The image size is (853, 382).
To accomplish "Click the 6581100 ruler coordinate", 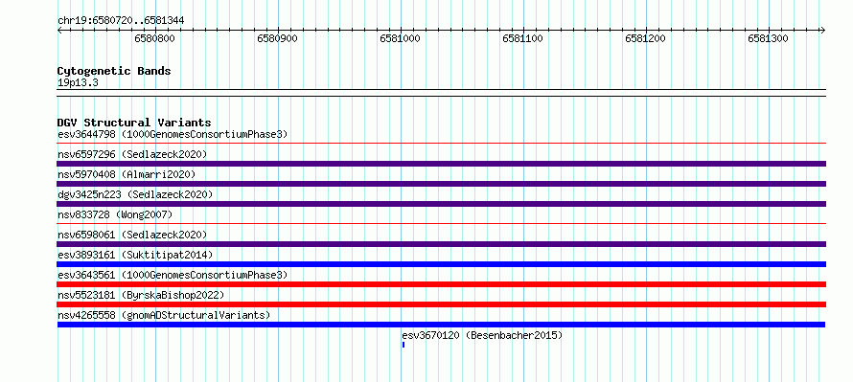I will (x=522, y=39).
